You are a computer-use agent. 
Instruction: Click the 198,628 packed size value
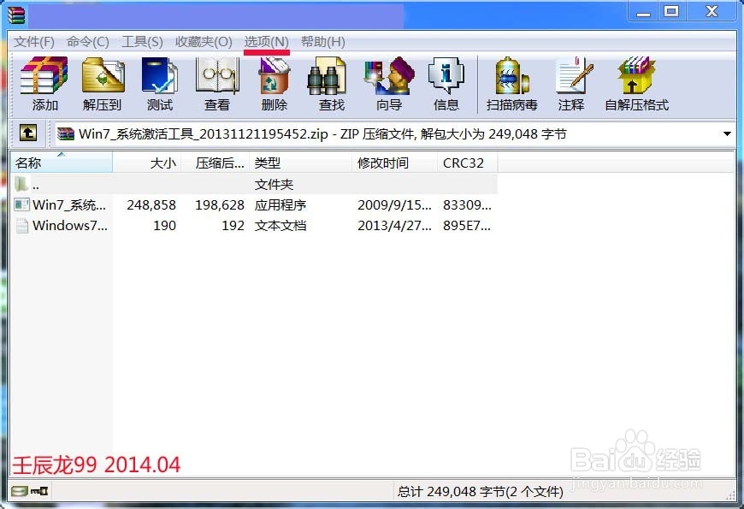(220, 205)
